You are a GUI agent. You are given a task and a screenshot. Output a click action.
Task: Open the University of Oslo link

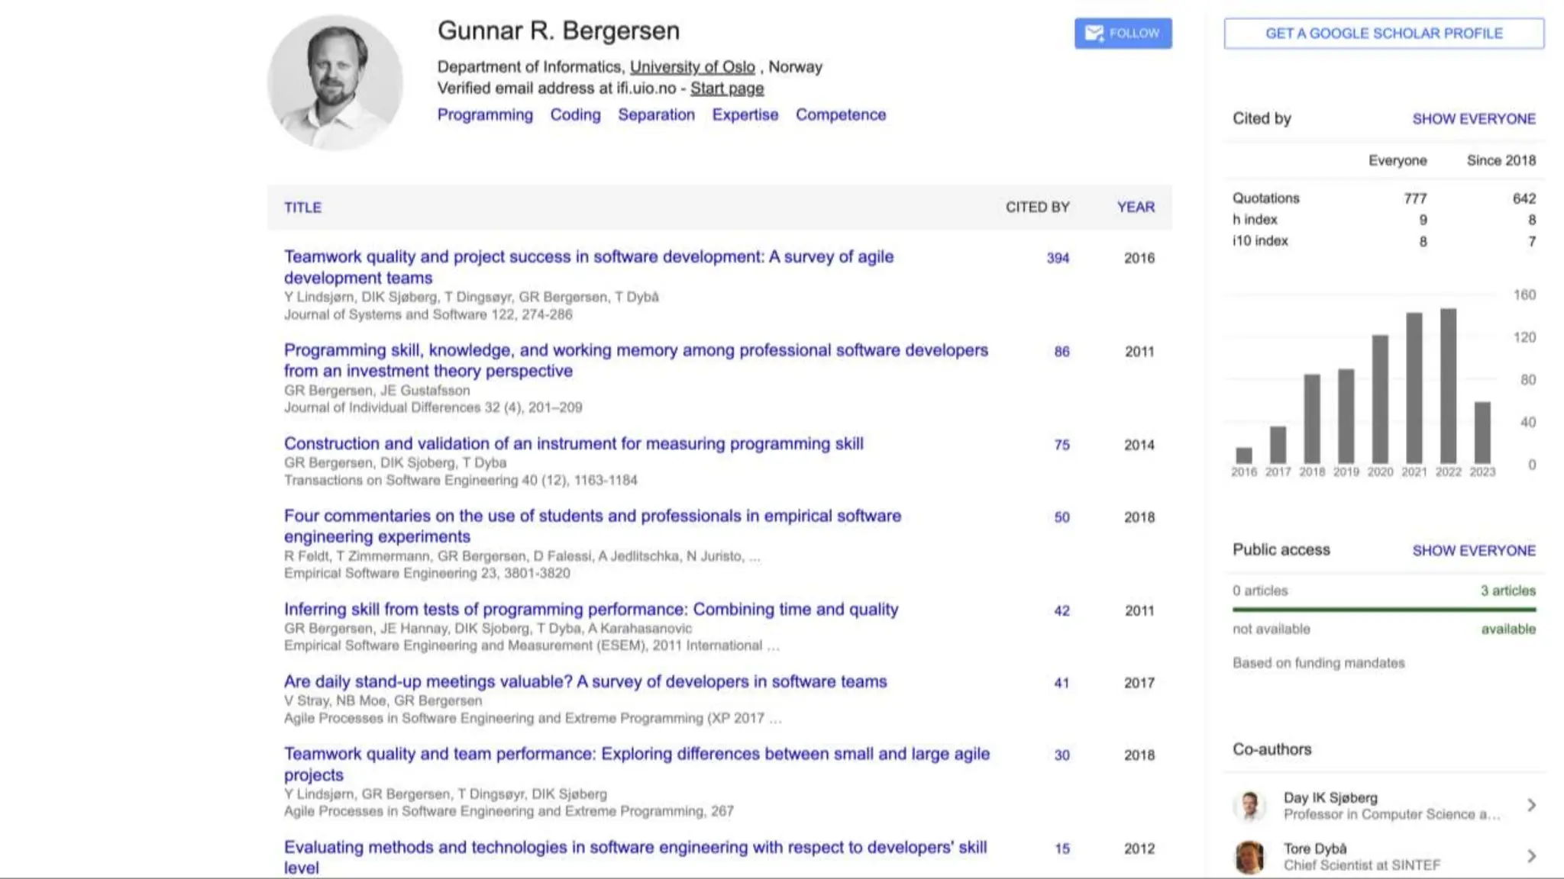pyautogui.click(x=692, y=67)
